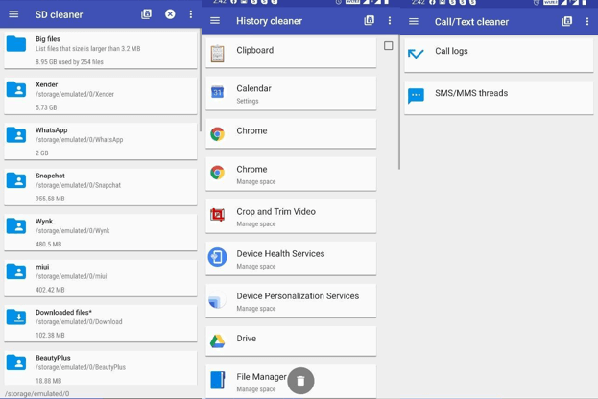This screenshot has width=598, height=399.
Task: Open Chrome entry without Manage space
Action: coord(291,133)
